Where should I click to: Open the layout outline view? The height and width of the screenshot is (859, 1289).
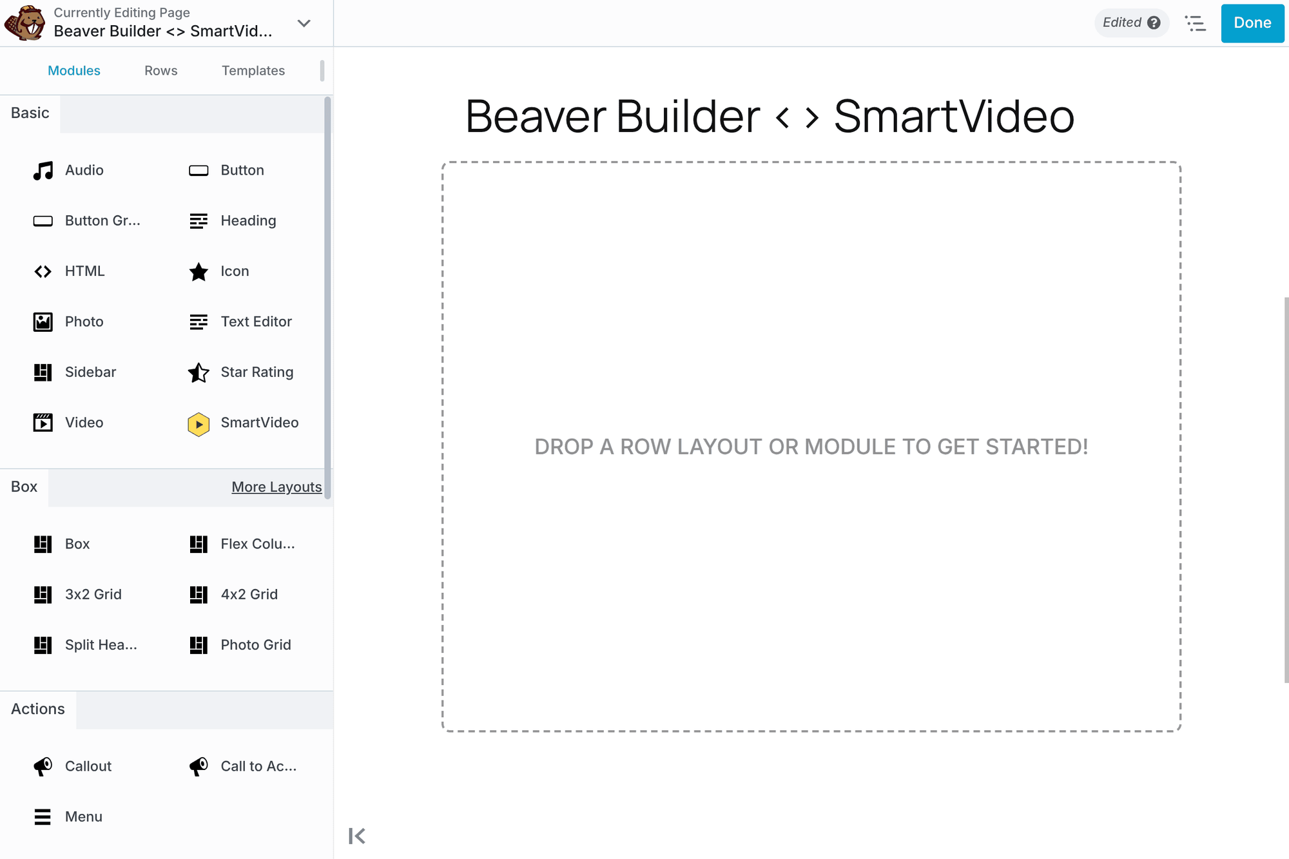1196,23
